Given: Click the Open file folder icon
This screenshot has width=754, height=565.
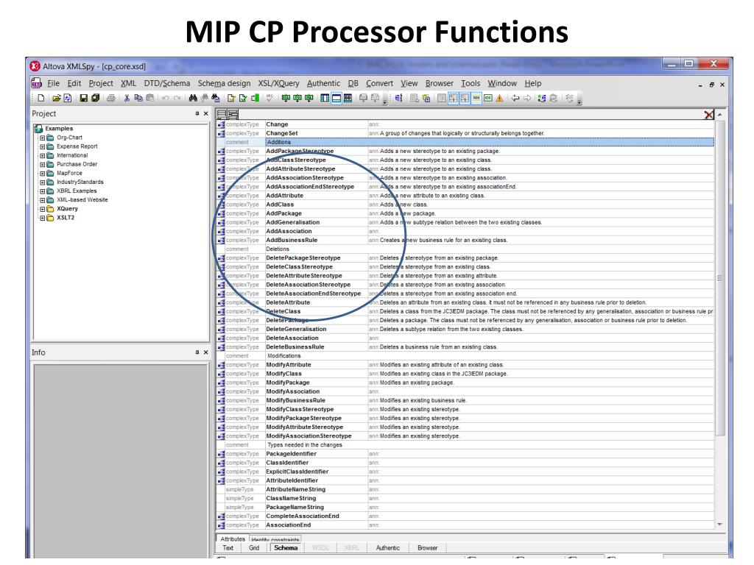Looking at the screenshot, I should (x=56, y=98).
